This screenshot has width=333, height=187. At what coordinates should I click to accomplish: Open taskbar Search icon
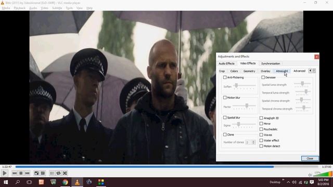point(18,182)
